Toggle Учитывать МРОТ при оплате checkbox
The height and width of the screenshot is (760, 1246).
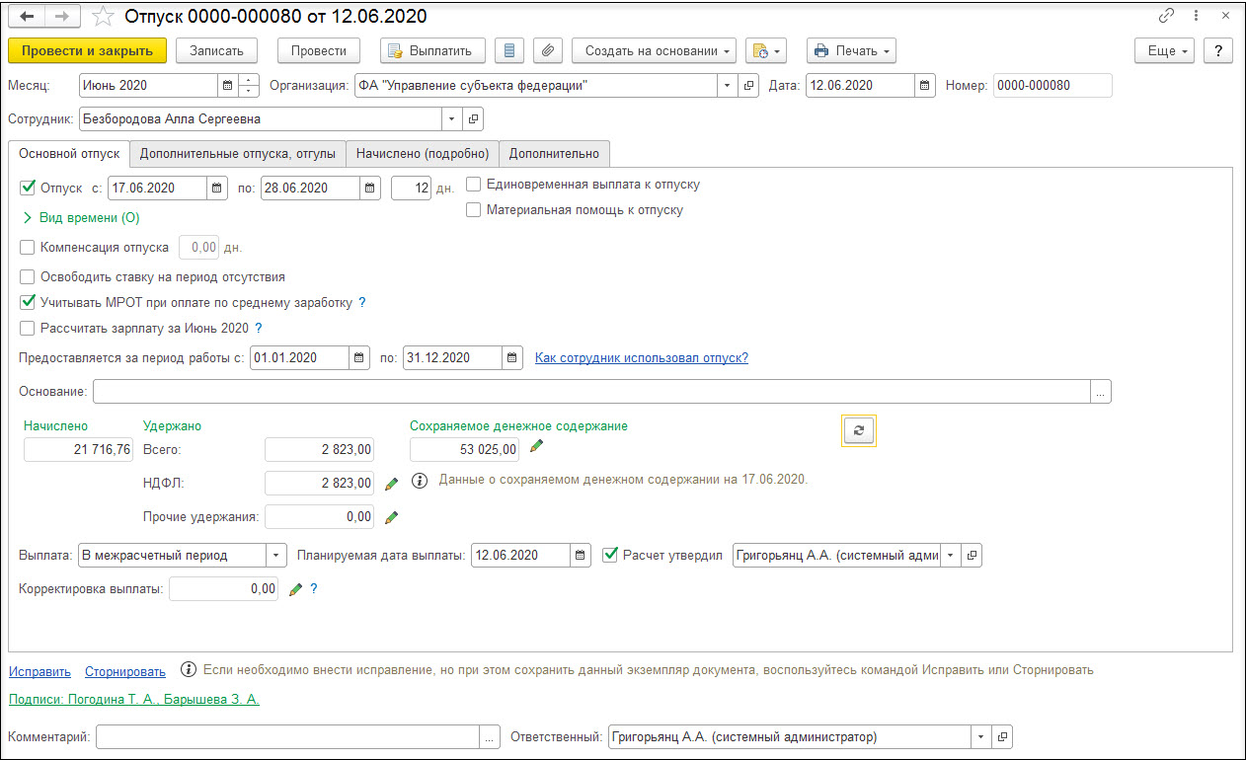point(28,302)
